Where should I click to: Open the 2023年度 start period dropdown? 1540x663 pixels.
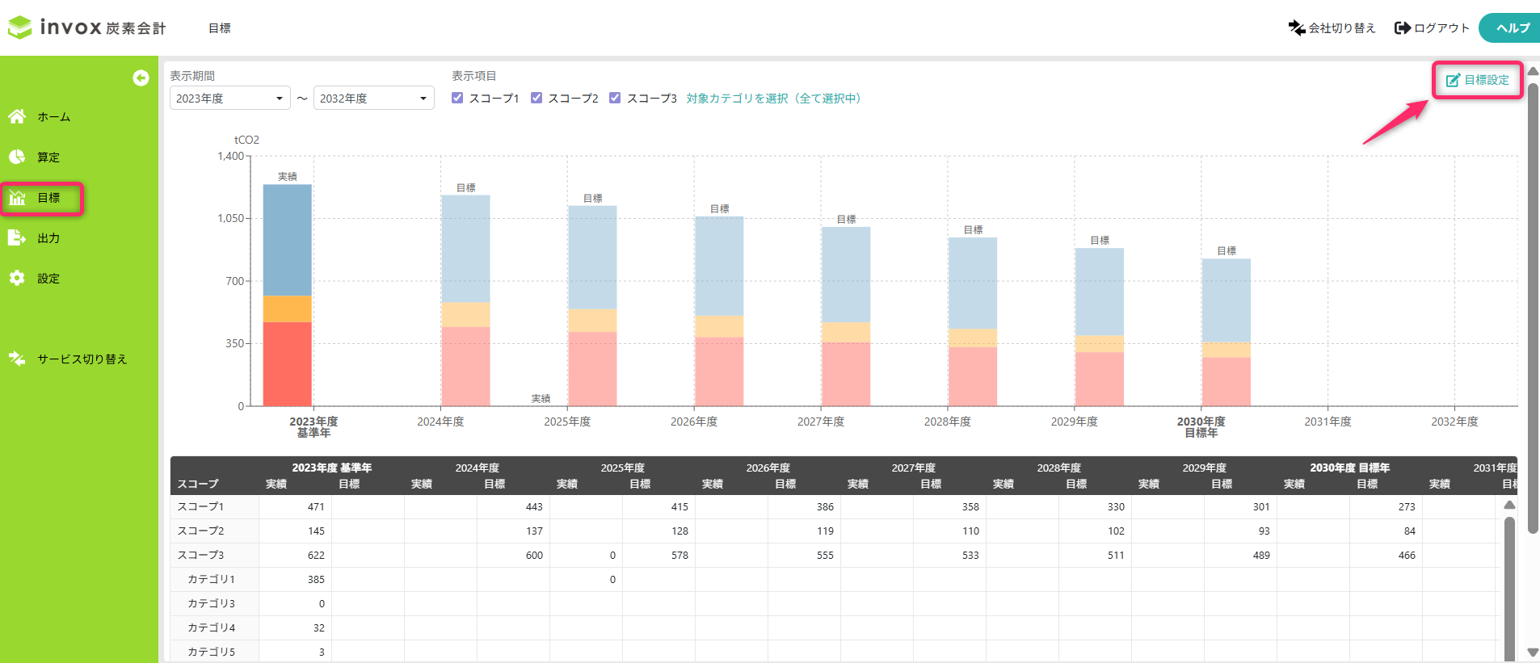pyautogui.click(x=229, y=99)
